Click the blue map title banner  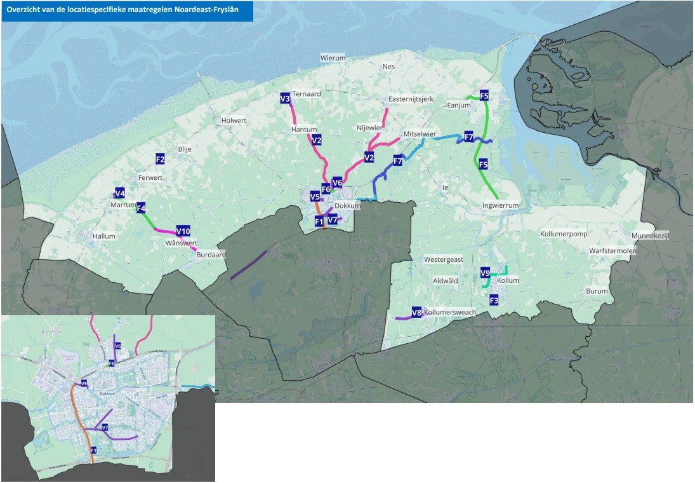coord(127,11)
